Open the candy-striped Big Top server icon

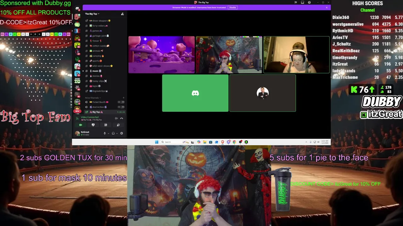click(x=77, y=17)
